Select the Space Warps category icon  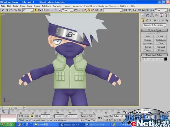point(163,20)
